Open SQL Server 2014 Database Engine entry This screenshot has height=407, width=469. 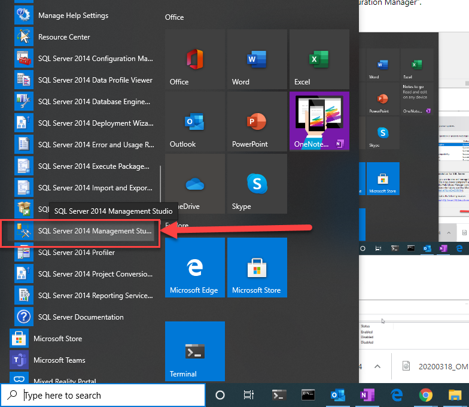tap(84, 102)
